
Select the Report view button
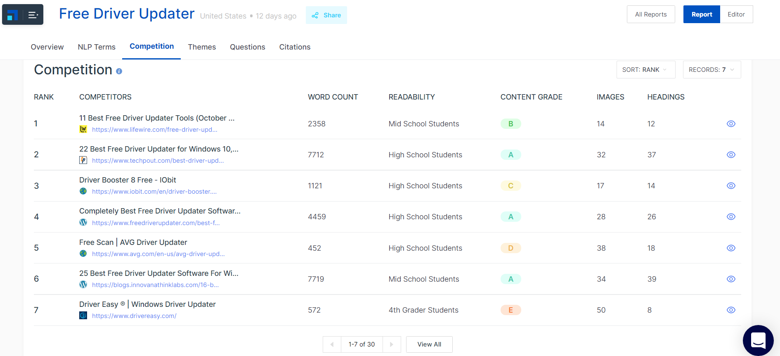[702, 14]
